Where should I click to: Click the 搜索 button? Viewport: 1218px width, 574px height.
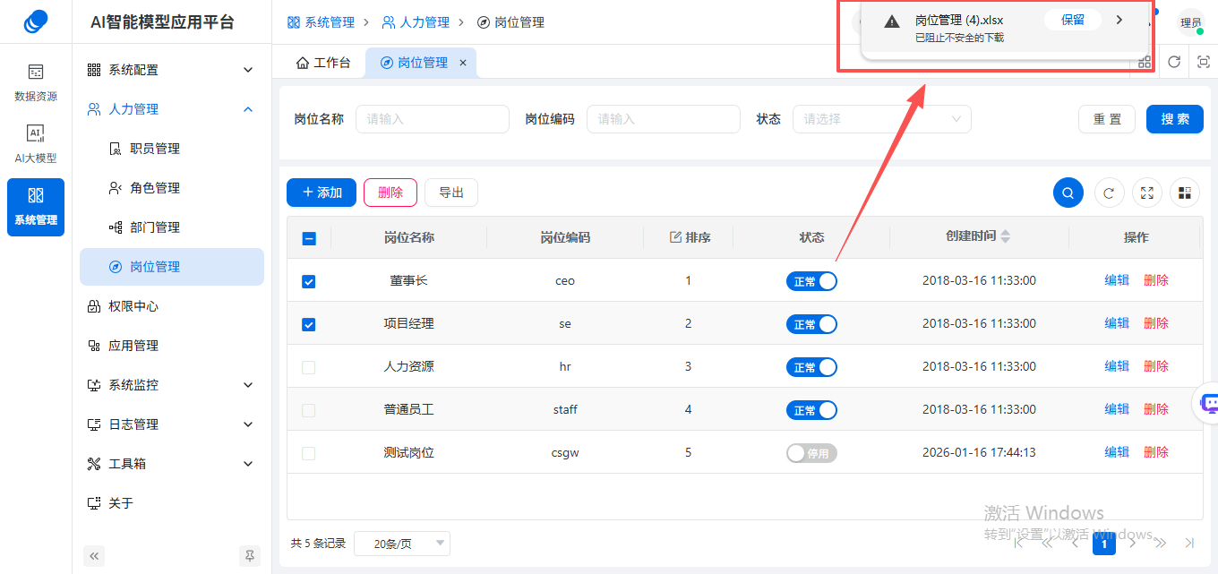point(1175,119)
